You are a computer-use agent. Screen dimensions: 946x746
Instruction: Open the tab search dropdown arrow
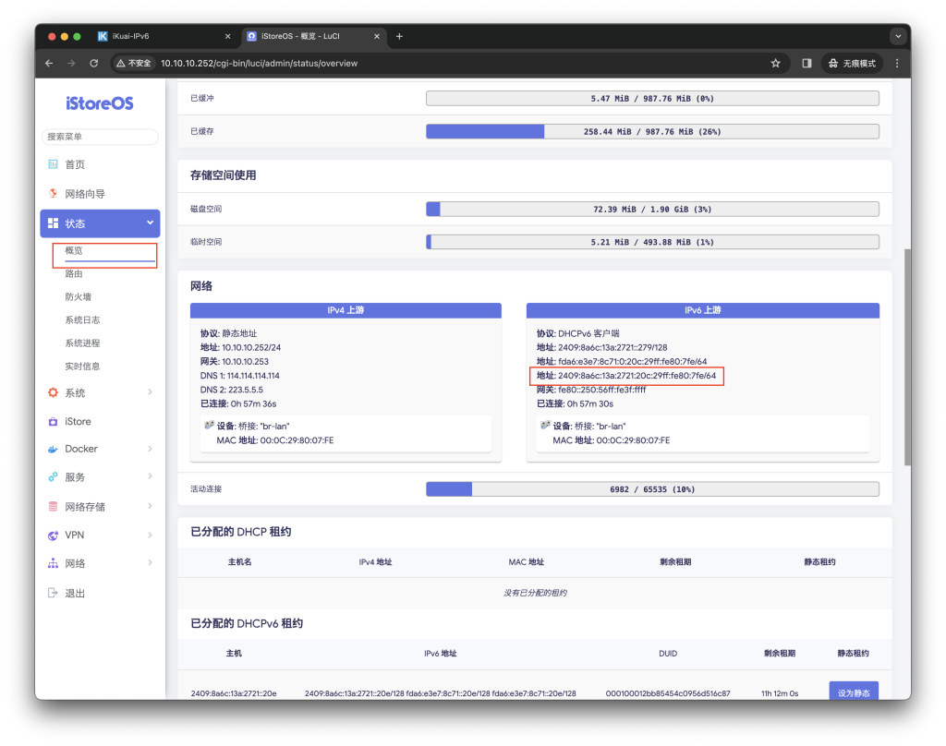898,36
